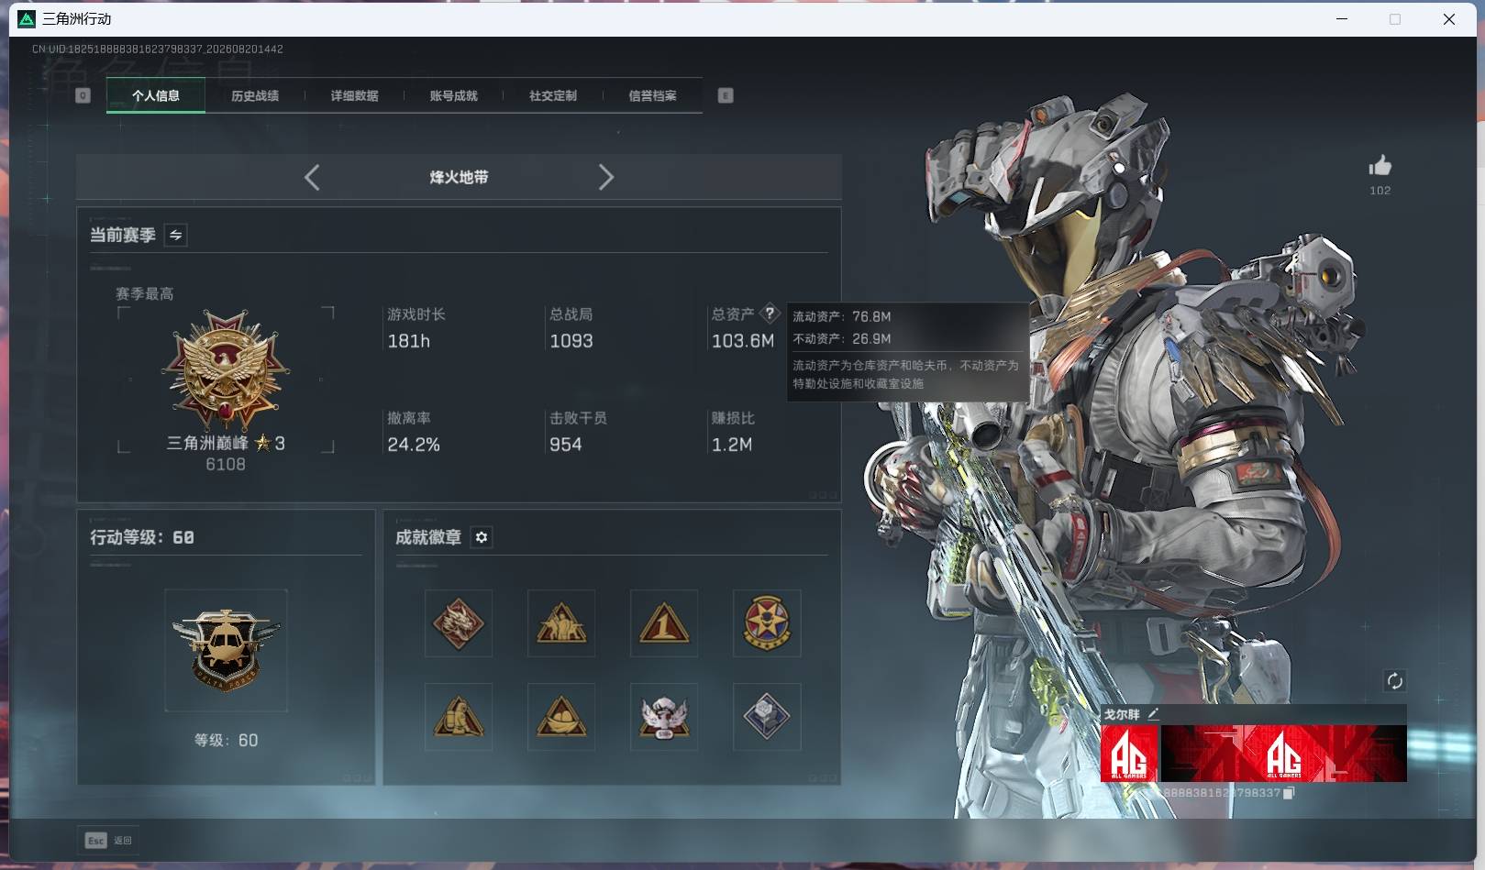1485x870 pixels.
Task: View the 信誉档案 tab
Action: click(x=652, y=95)
